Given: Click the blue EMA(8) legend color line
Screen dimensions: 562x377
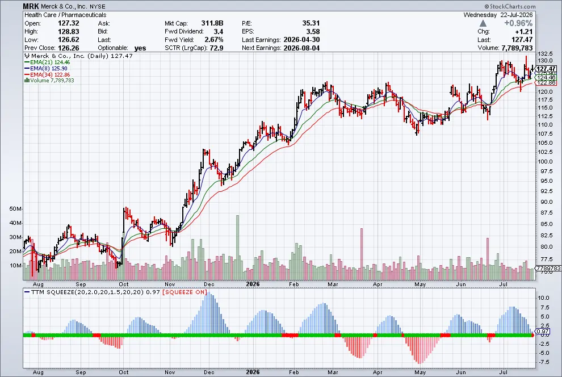Looking at the screenshot, I should (27, 68).
